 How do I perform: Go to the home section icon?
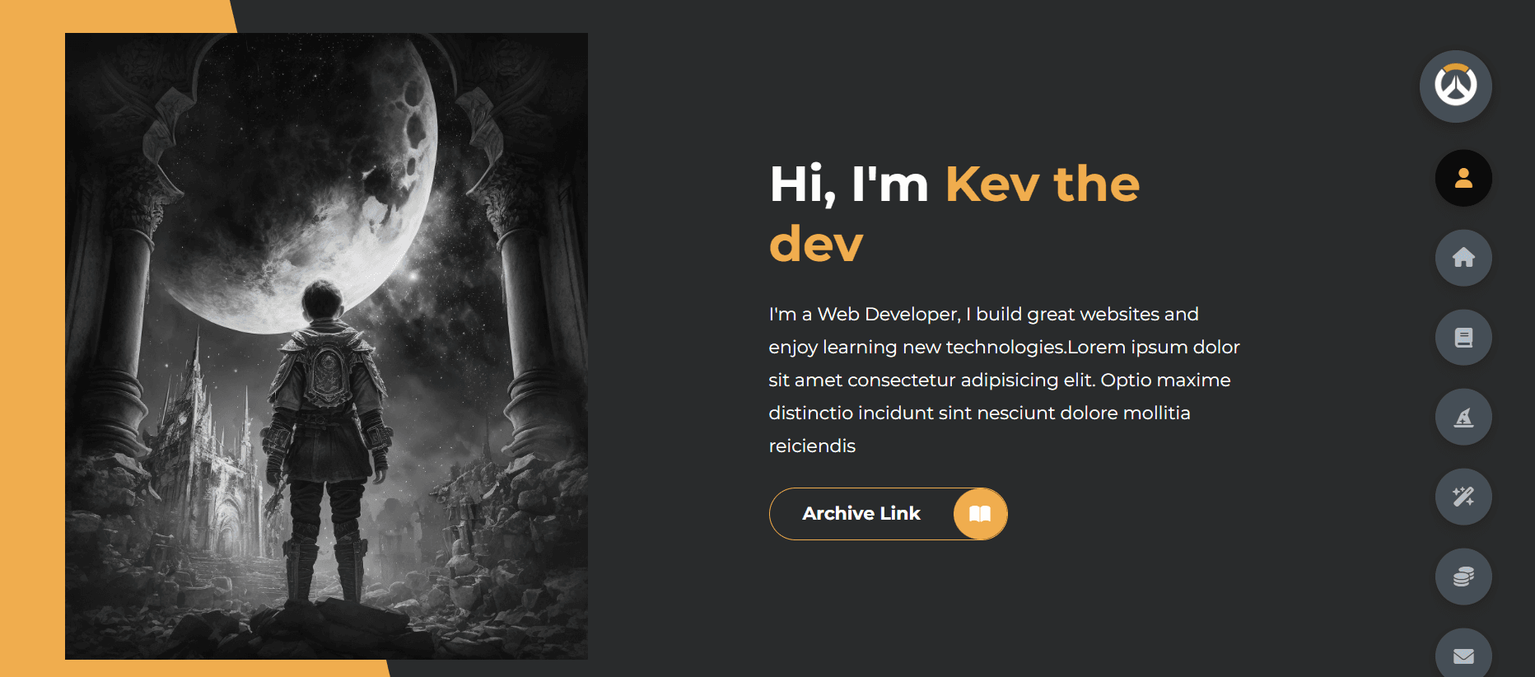[x=1463, y=258]
